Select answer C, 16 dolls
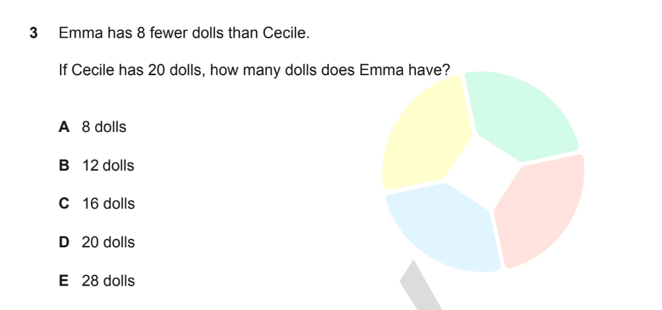 tap(97, 204)
